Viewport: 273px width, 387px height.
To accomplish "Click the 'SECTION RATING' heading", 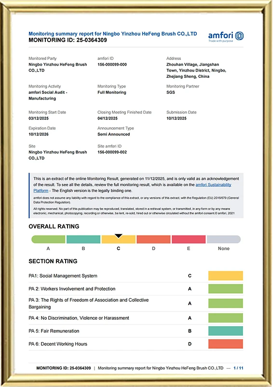I will (53, 261).
